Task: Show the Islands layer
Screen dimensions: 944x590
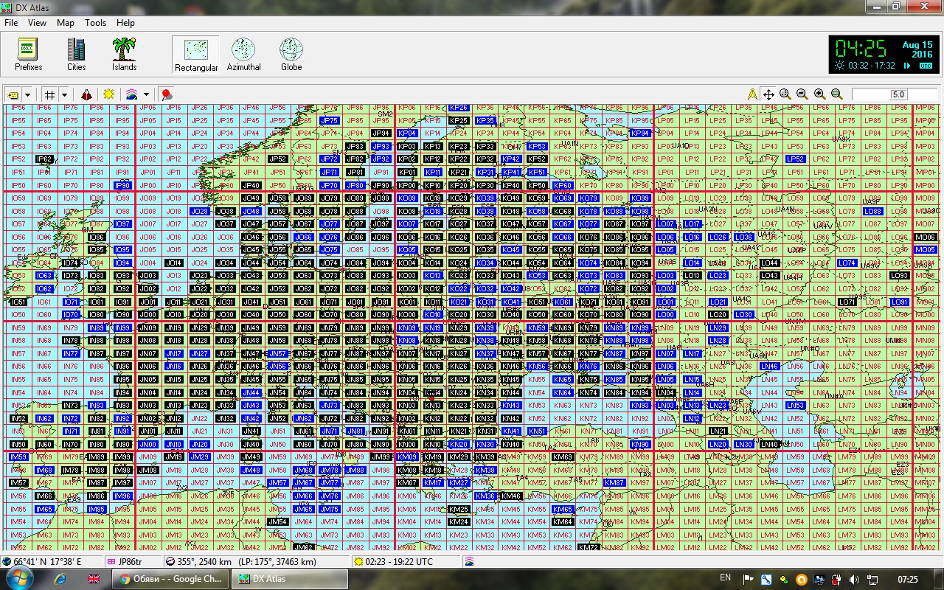Action: pos(124,55)
